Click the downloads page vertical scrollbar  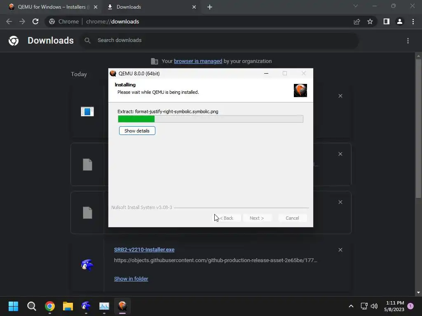click(x=418, y=129)
